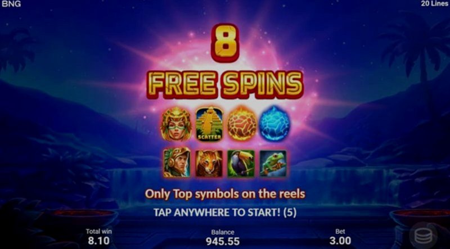
Task: Click 'Only Top symbols on the reels' text
Action: pyautogui.click(x=225, y=194)
